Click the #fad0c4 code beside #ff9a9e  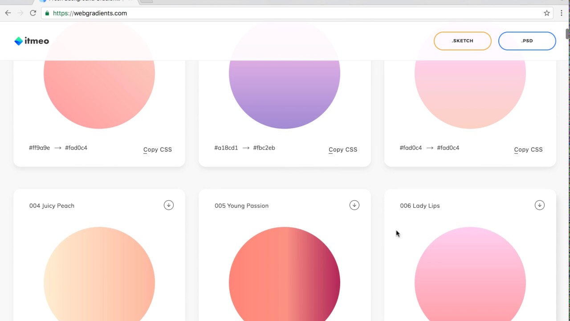(76, 148)
